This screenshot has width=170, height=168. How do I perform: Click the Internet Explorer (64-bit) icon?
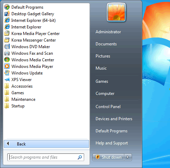coord(7,20)
